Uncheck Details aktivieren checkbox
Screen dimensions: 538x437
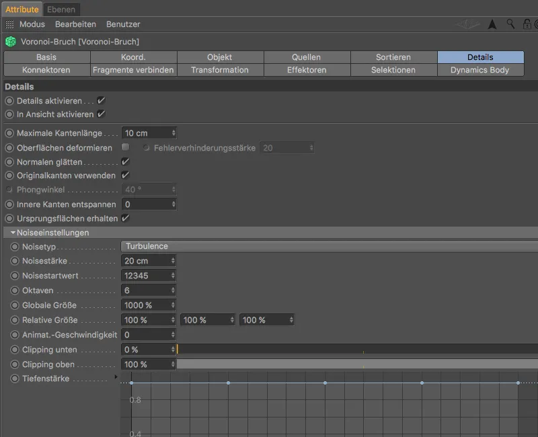coord(101,100)
